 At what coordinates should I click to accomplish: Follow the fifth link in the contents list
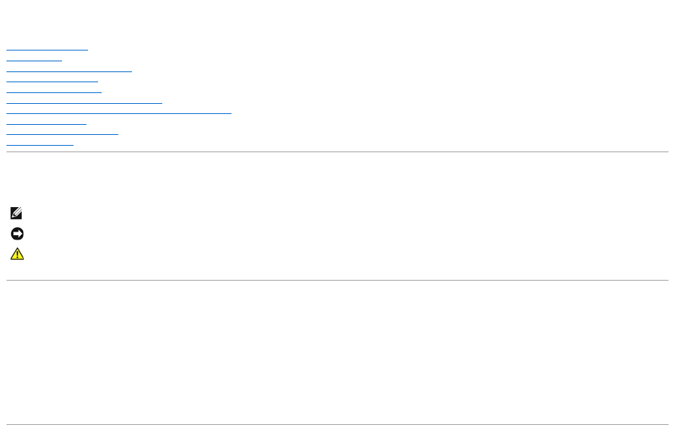[54, 92]
